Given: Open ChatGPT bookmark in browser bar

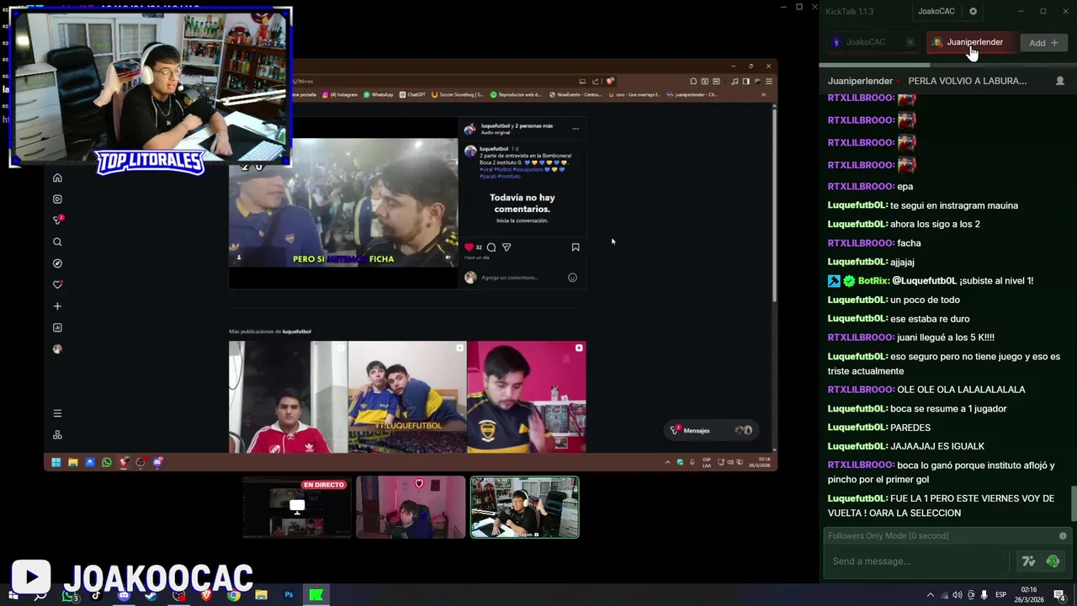Looking at the screenshot, I should [412, 95].
